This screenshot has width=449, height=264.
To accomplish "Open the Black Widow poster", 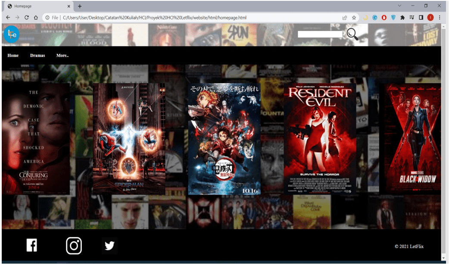I will point(410,139).
